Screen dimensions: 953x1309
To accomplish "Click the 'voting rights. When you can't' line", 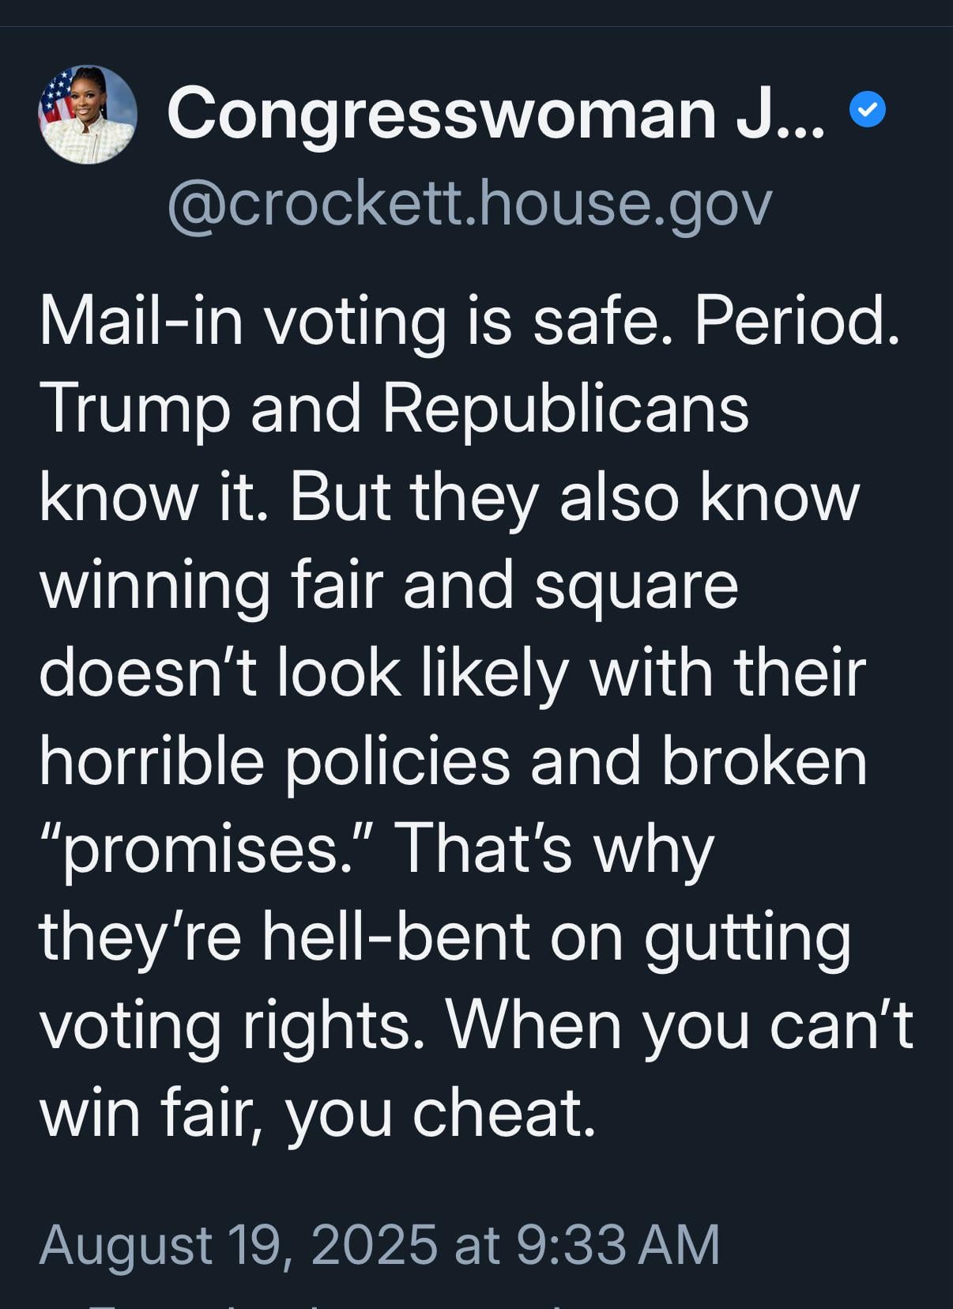I will click(x=476, y=1025).
